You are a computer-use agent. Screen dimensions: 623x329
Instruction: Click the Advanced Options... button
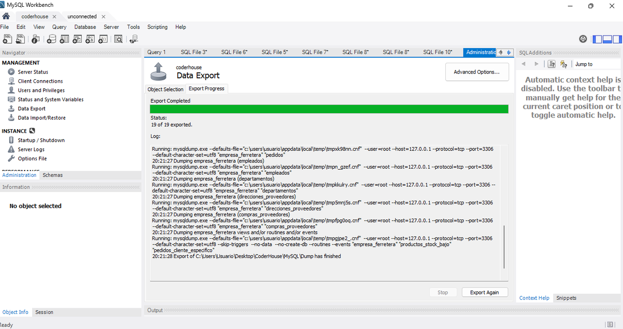(477, 72)
